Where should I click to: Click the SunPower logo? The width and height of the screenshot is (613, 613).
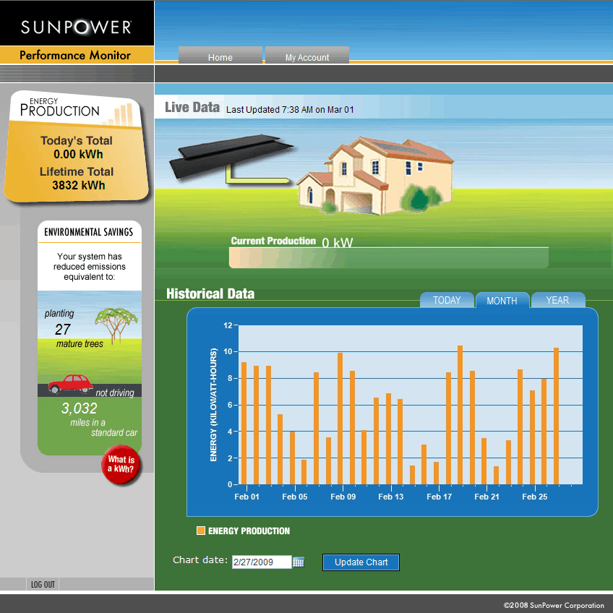coord(76,27)
